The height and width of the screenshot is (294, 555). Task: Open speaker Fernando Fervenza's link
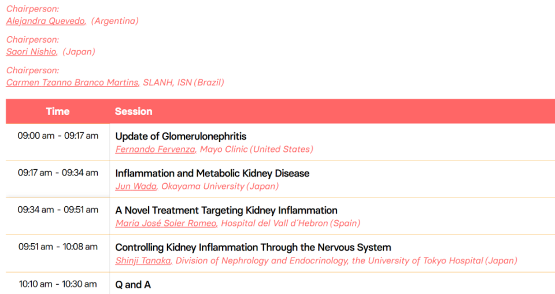coord(155,149)
